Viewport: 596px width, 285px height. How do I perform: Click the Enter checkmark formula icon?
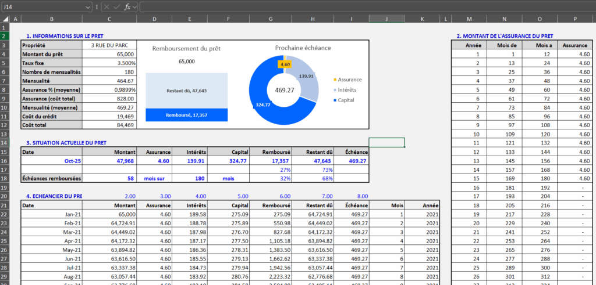pyautogui.click(x=116, y=7)
